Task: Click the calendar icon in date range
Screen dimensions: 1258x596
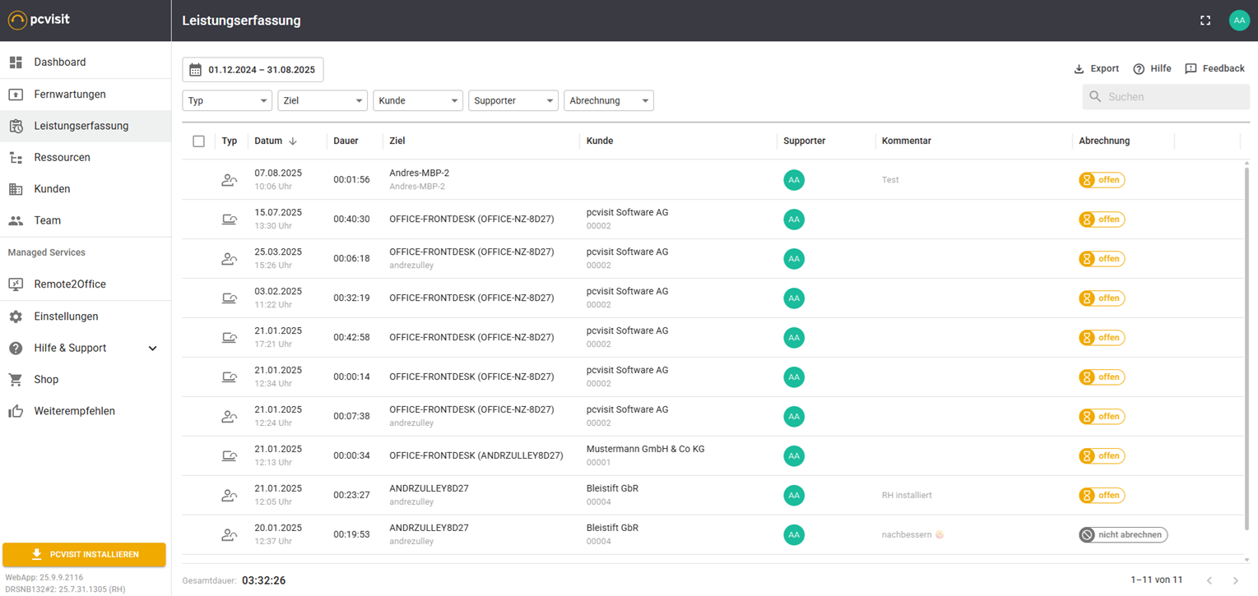Action: coord(196,70)
